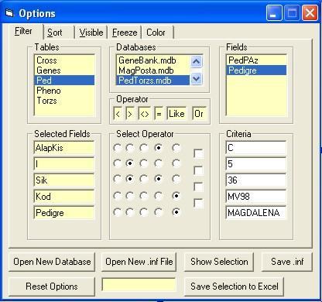Click the AlapKis selected field box
The image size is (322, 302).
[64, 148]
